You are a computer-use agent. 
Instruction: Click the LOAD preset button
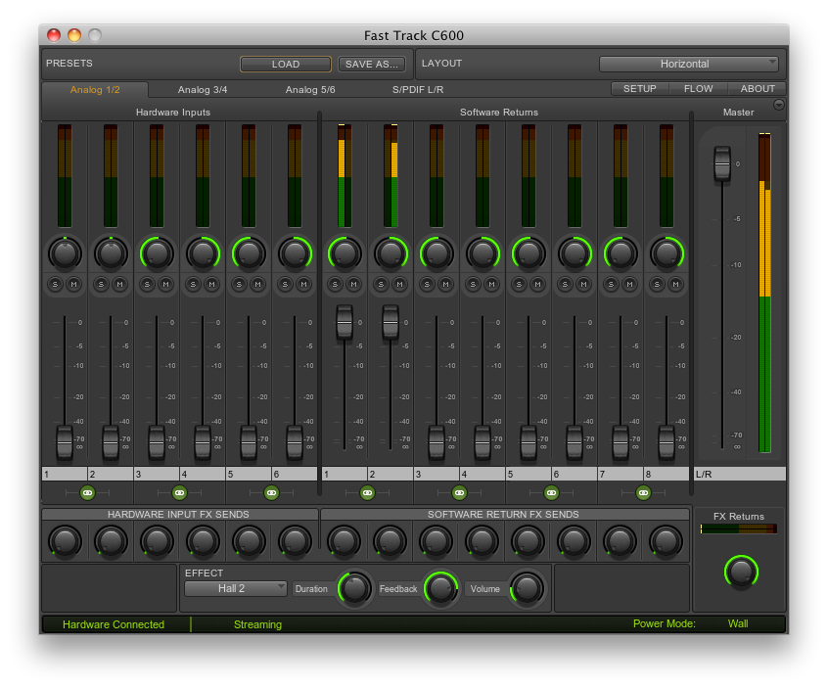[286, 65]
